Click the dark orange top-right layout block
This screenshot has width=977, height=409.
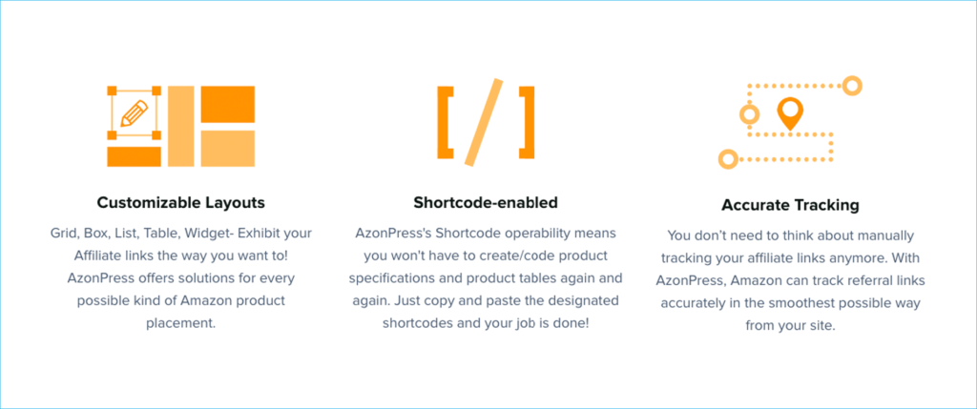tap(227, 104)
